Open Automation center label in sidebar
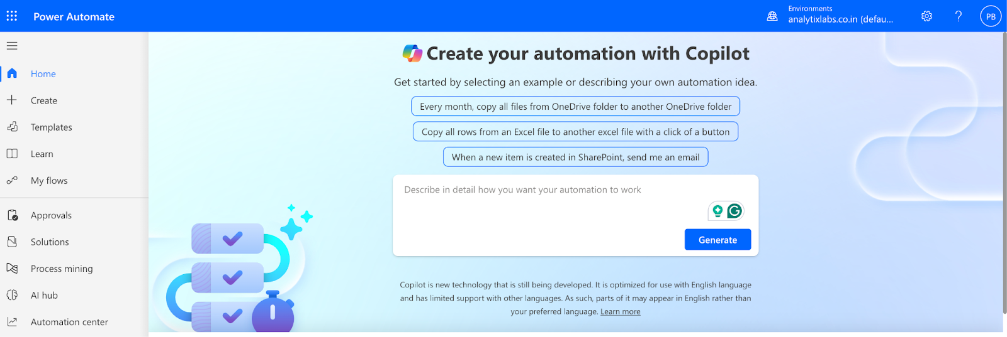Viewport: 1007px width, 337px height. click(69, 322)
